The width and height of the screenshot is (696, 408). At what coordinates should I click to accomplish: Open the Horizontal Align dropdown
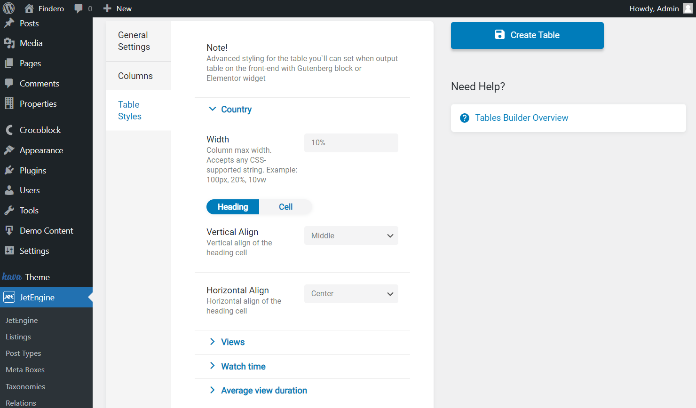coord(351,294)
